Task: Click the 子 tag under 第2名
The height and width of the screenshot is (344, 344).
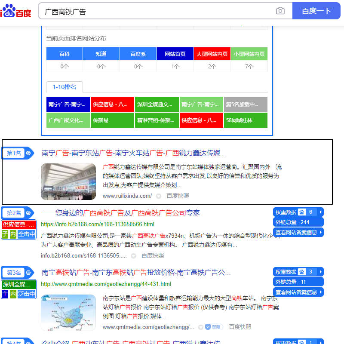Action: [5, 234]
